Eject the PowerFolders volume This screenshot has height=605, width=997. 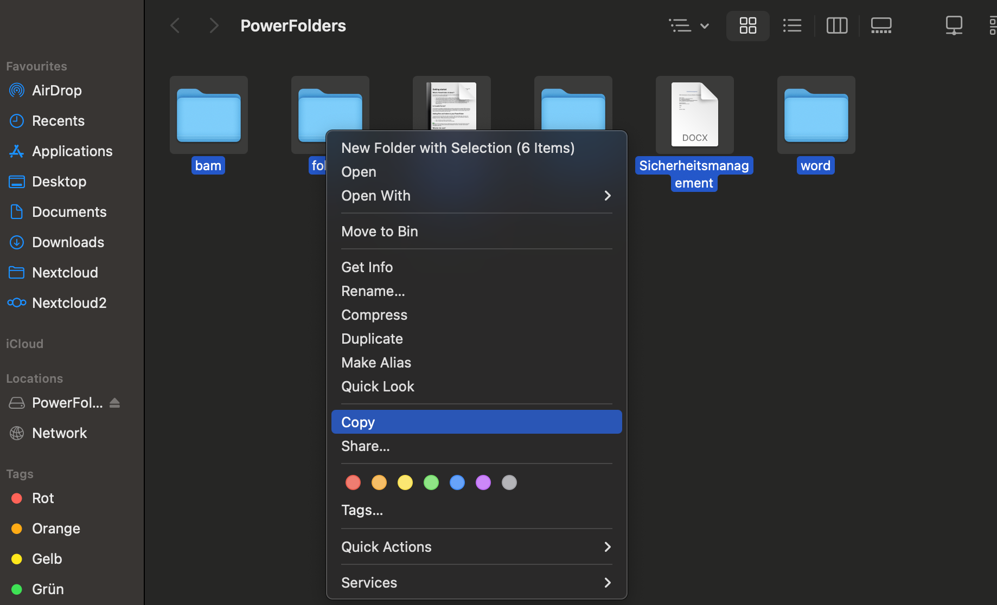[x=114, y=403]
